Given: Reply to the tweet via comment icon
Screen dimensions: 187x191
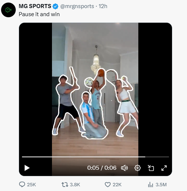Looking at the screenshot, I should click(22, 184).
